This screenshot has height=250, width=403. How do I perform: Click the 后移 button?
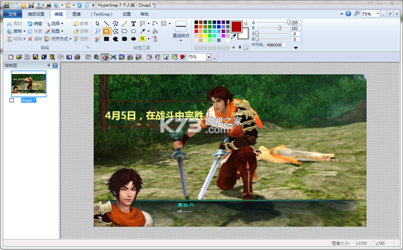pyautogui.click(x=81, y=32)
